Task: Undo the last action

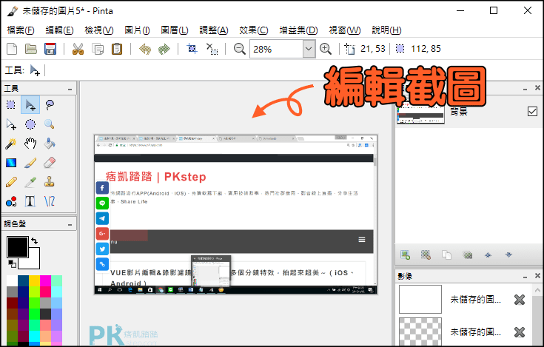Action: point(144,49)
